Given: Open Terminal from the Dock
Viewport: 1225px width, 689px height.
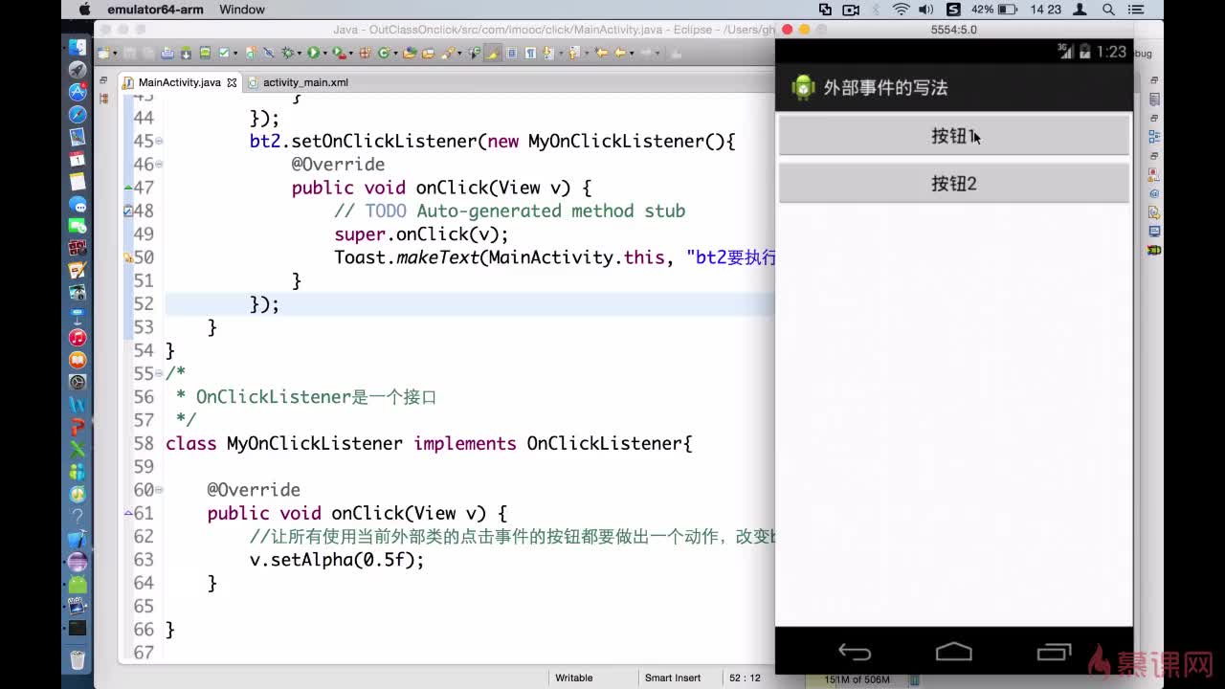Looking at the screenshot, I should (78, 629).
